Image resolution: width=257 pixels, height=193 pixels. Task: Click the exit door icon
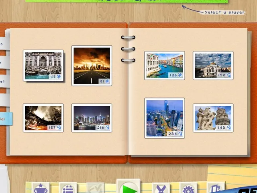pyautogui.click(x=216, y=188)
